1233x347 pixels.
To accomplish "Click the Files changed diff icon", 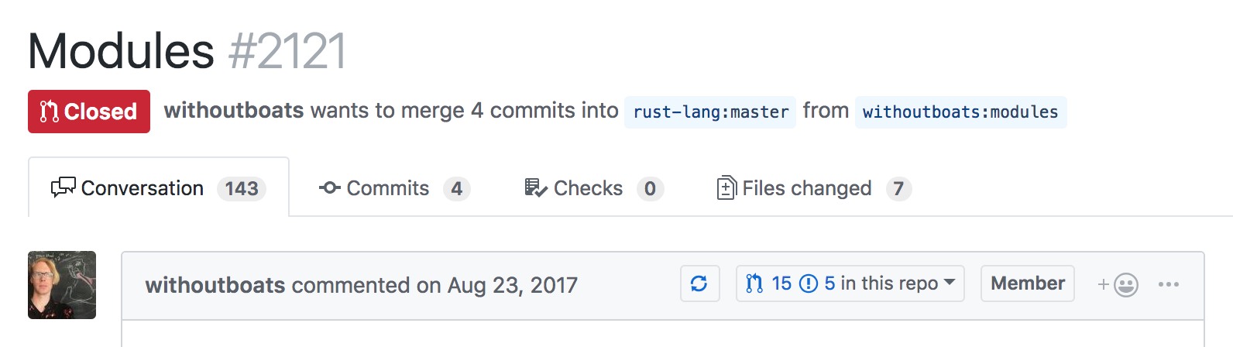I will pos(726,187).
